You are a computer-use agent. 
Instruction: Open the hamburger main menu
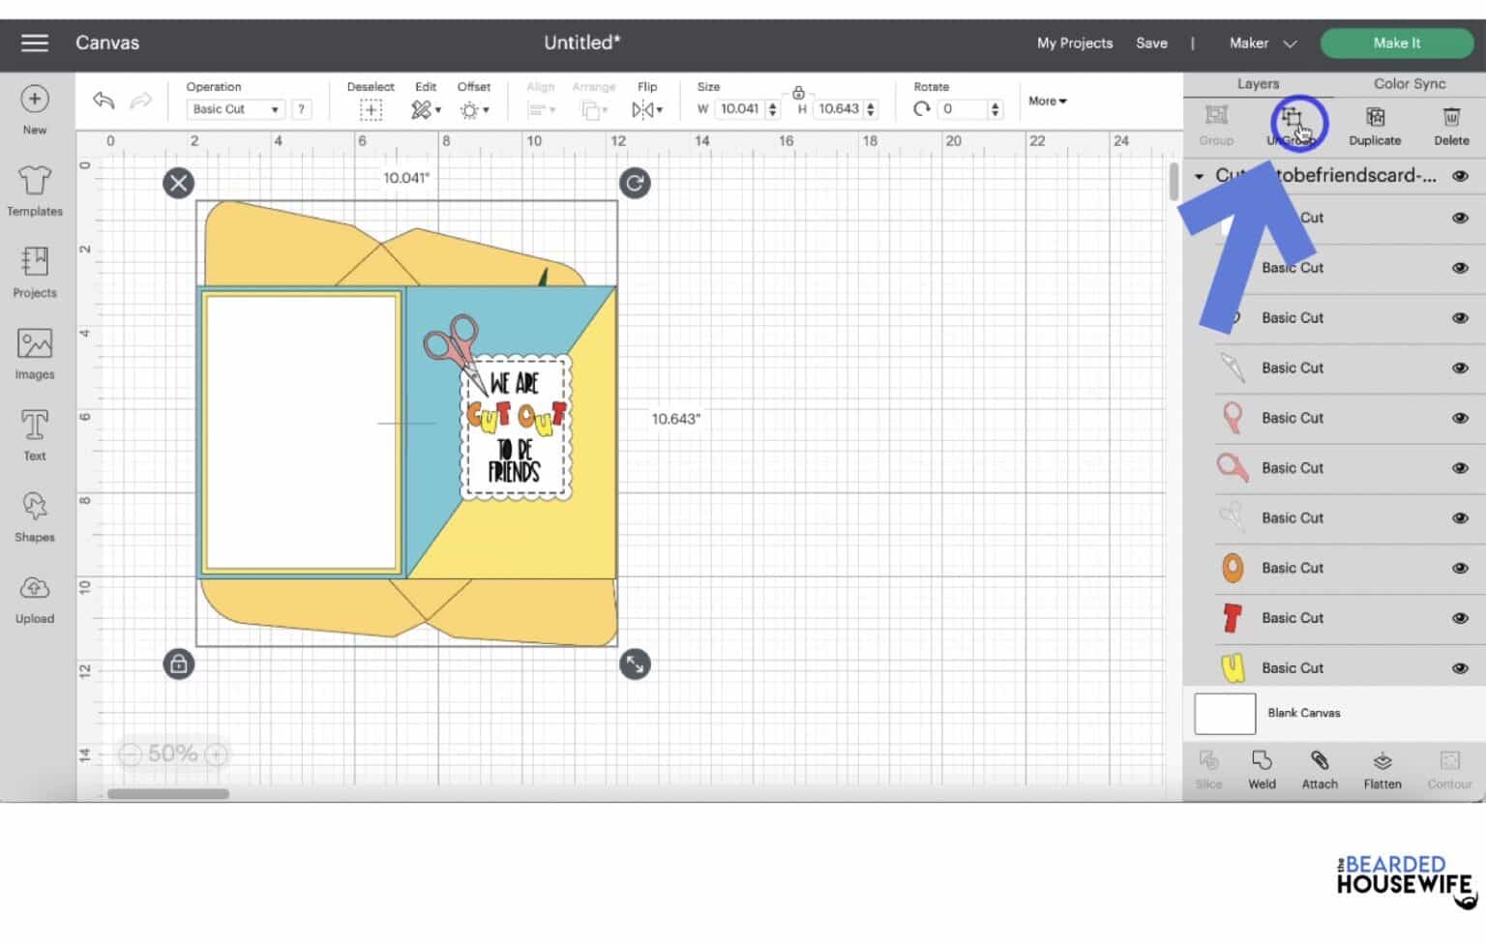point(35,44)
